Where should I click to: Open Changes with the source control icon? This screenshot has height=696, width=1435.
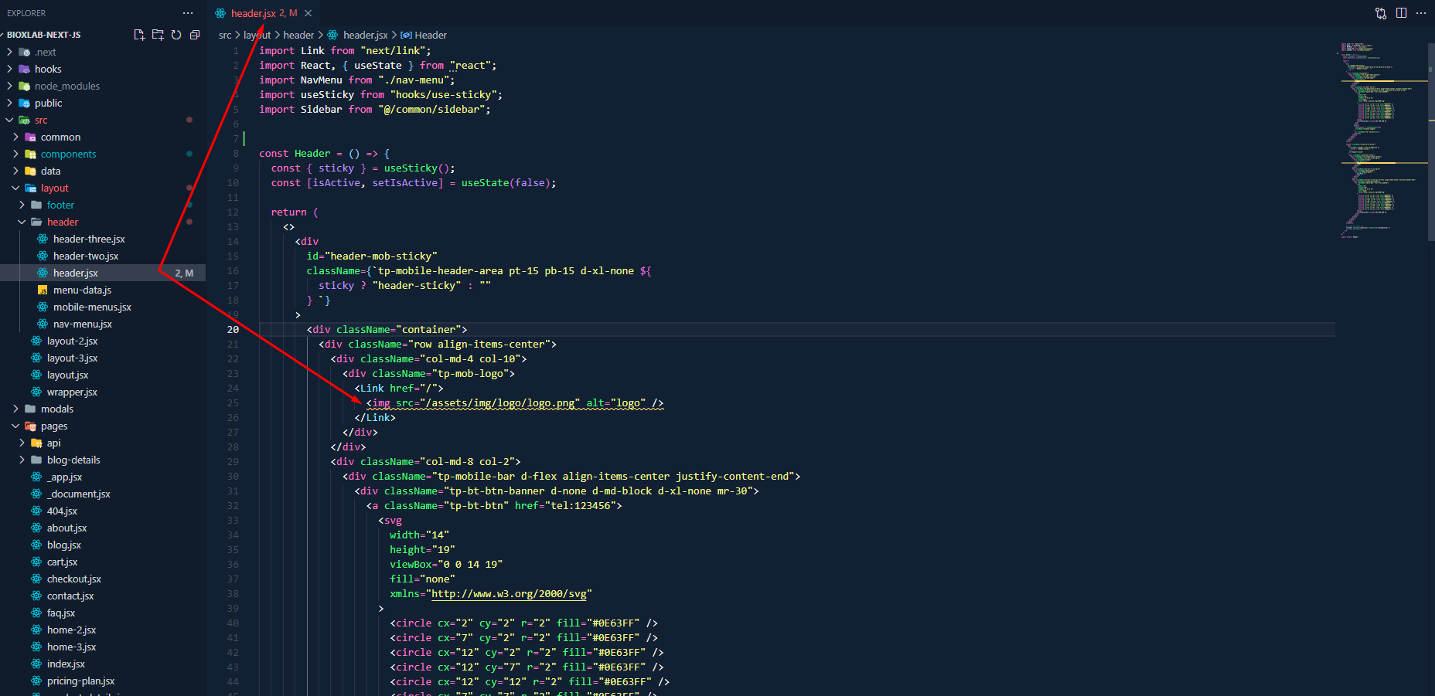point(1381,13)
